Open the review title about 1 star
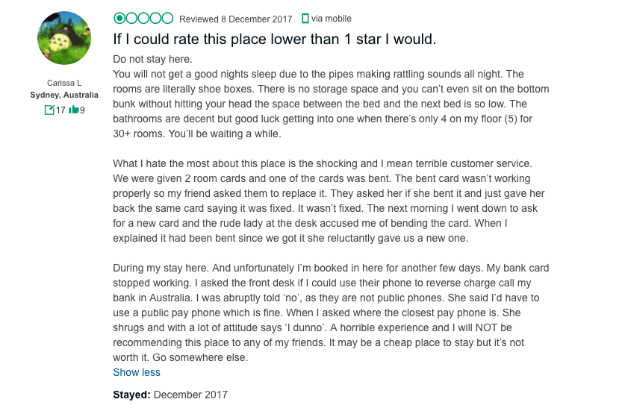Image resolution: width=622 pixels, height=405 pixels. 274,39
